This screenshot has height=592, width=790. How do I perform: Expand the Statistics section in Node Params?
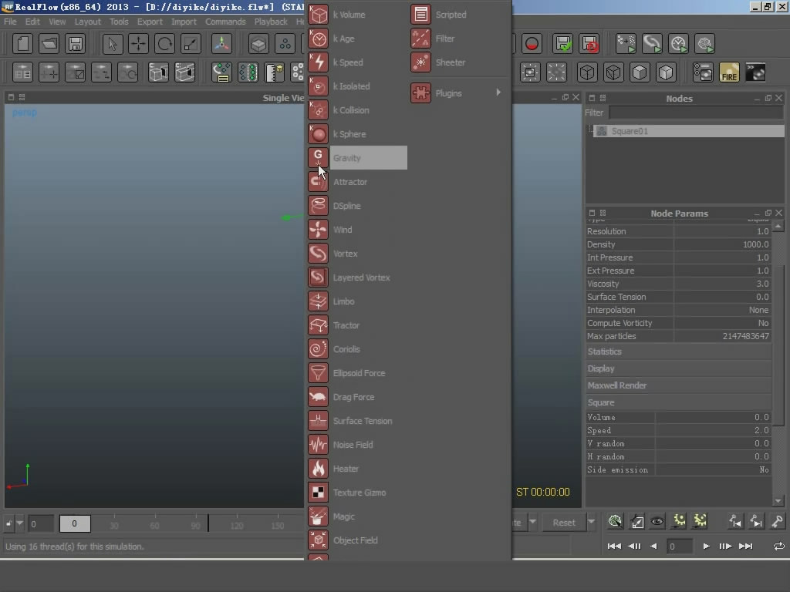click(678, 351)
